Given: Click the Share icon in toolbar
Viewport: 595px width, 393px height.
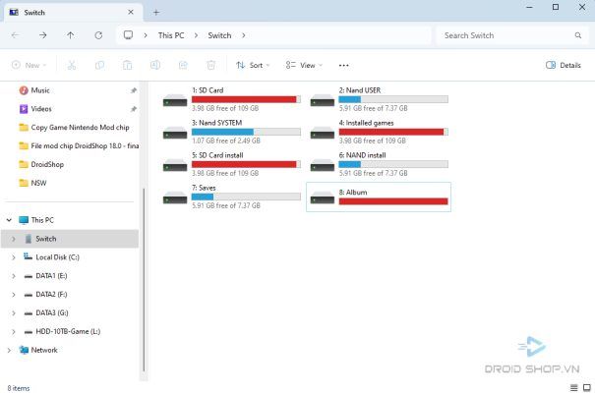Looking at the screenshot, I should [x=183, y=65].
